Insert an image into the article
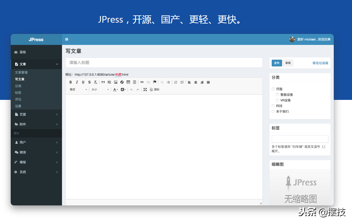Screen dimensions: 352x223 (x=116, y=82)
